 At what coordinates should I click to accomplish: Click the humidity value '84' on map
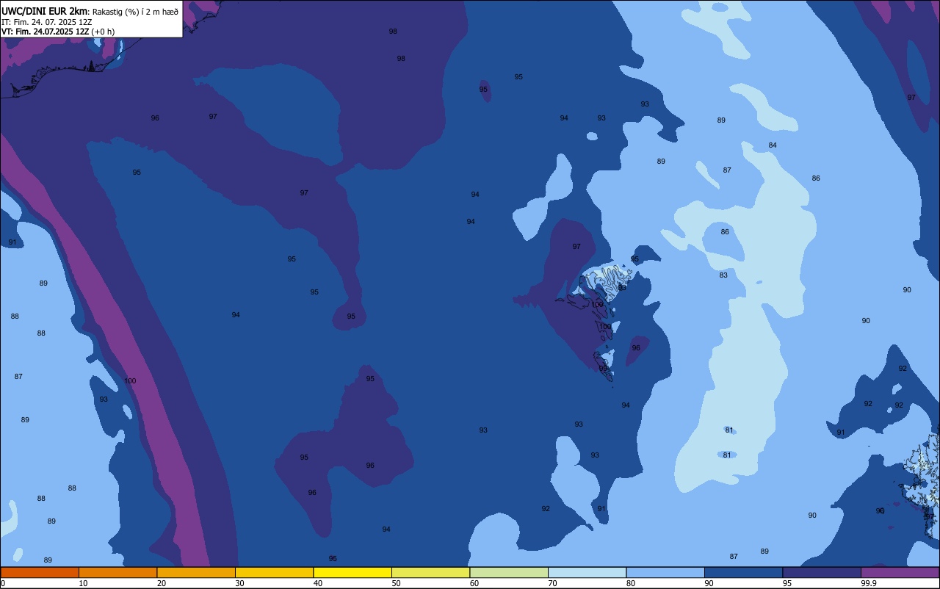coord(773,145)
